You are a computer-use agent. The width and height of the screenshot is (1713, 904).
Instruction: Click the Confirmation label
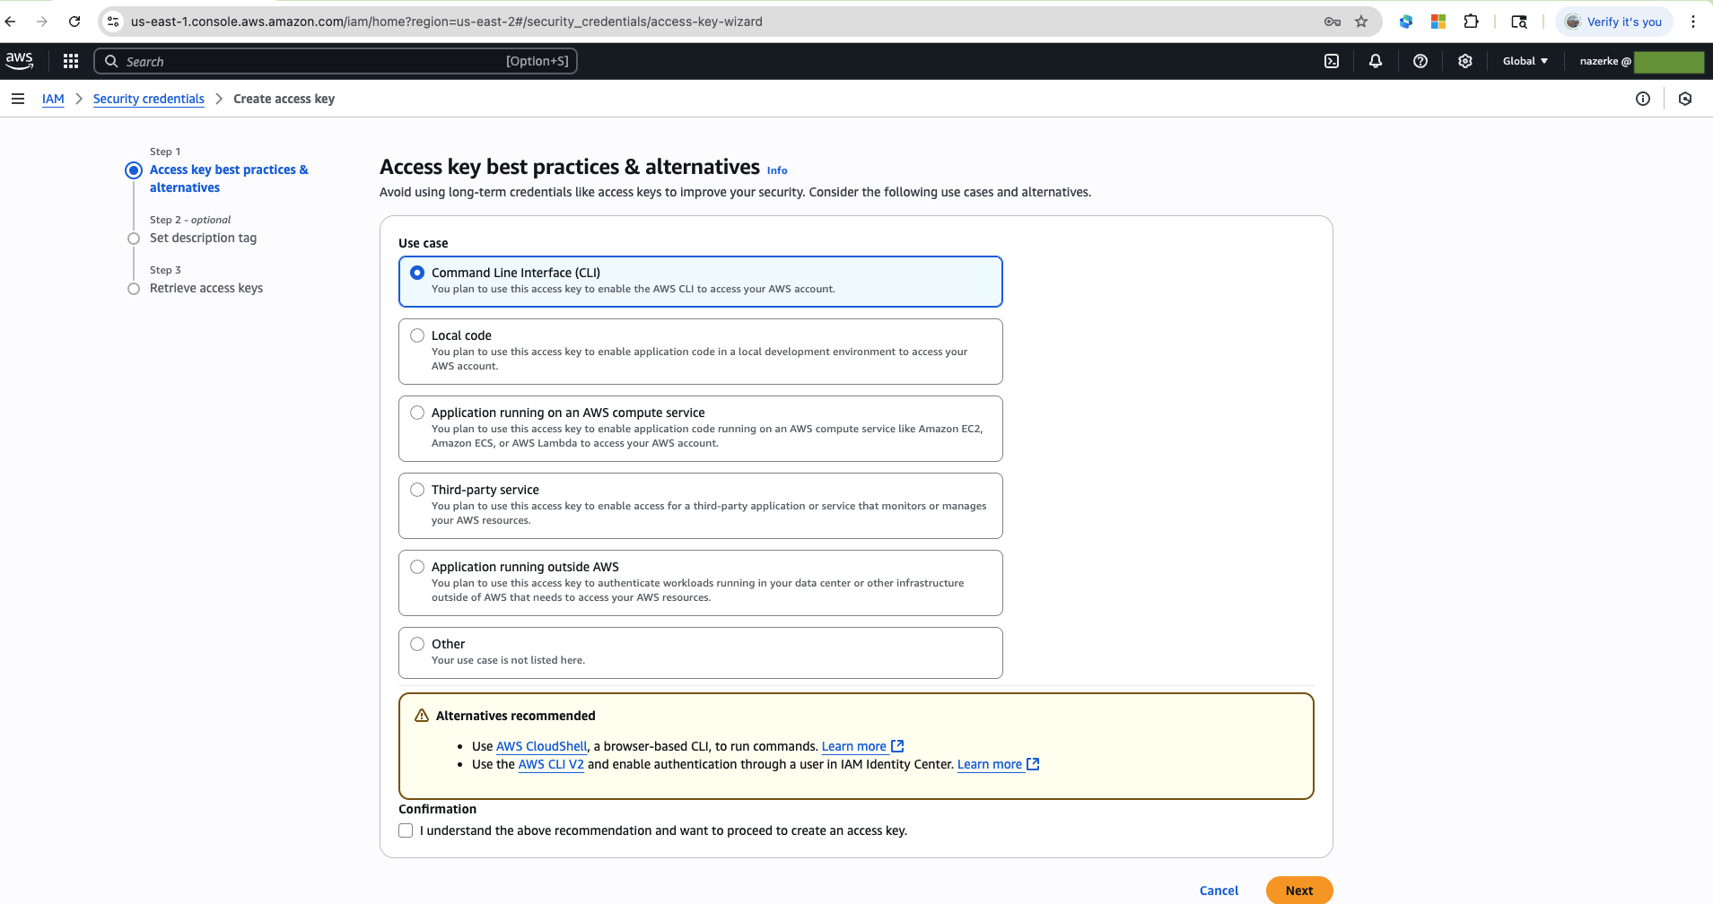pos(438,809)
